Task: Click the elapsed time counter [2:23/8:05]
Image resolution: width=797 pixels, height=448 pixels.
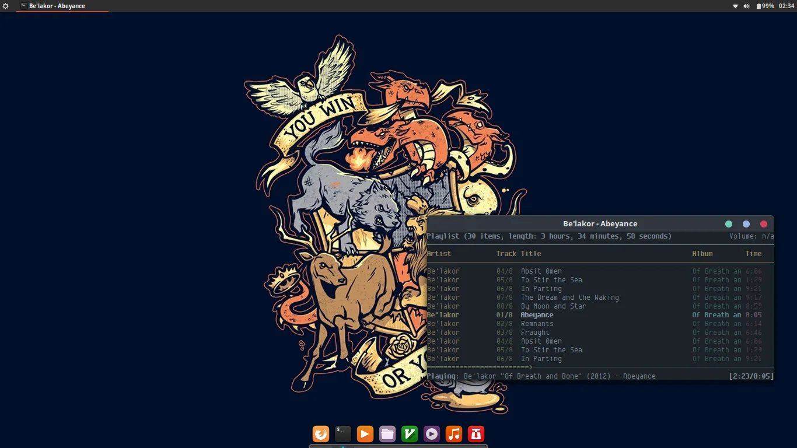Action: coord(751,376)
